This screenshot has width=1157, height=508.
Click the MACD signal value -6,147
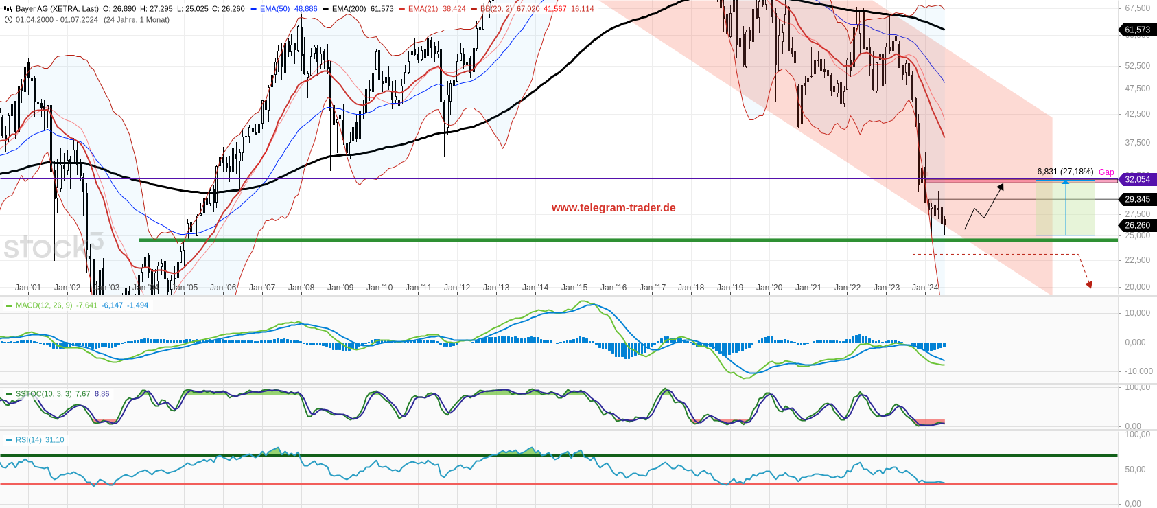click(x=113, y=305)
